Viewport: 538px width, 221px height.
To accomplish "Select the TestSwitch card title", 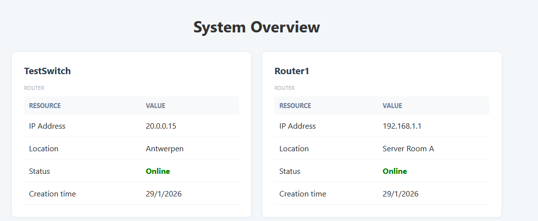I will click(47, 71).
